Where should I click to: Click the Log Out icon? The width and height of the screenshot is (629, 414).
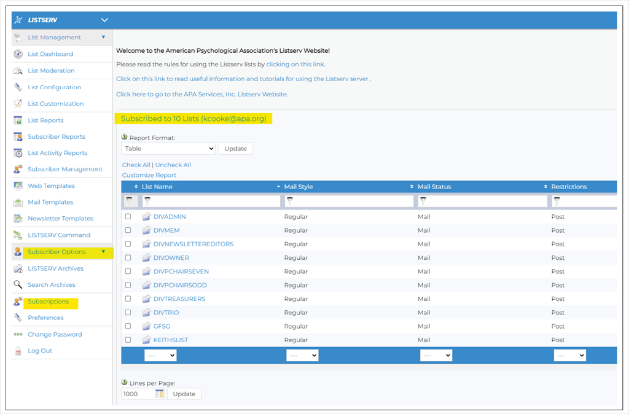coord(17,351)
